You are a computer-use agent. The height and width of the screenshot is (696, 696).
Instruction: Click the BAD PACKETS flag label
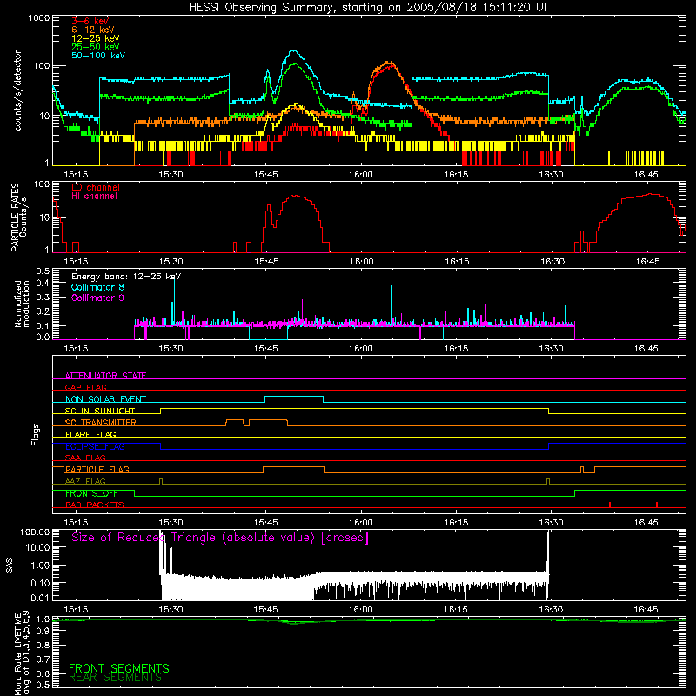95,505
